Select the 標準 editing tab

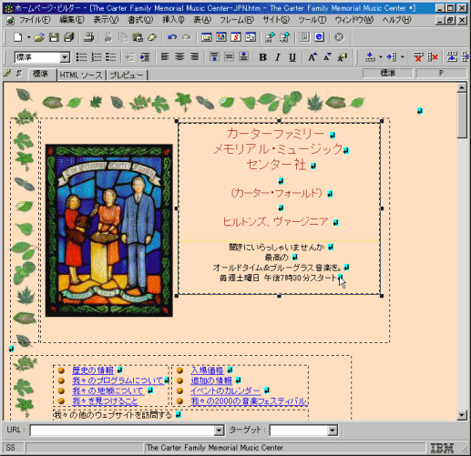pyautogui.click(x=41, y=75)
